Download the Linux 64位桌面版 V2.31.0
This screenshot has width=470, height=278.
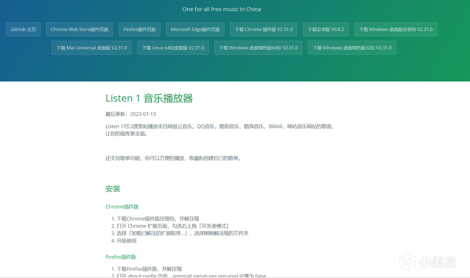173,47
